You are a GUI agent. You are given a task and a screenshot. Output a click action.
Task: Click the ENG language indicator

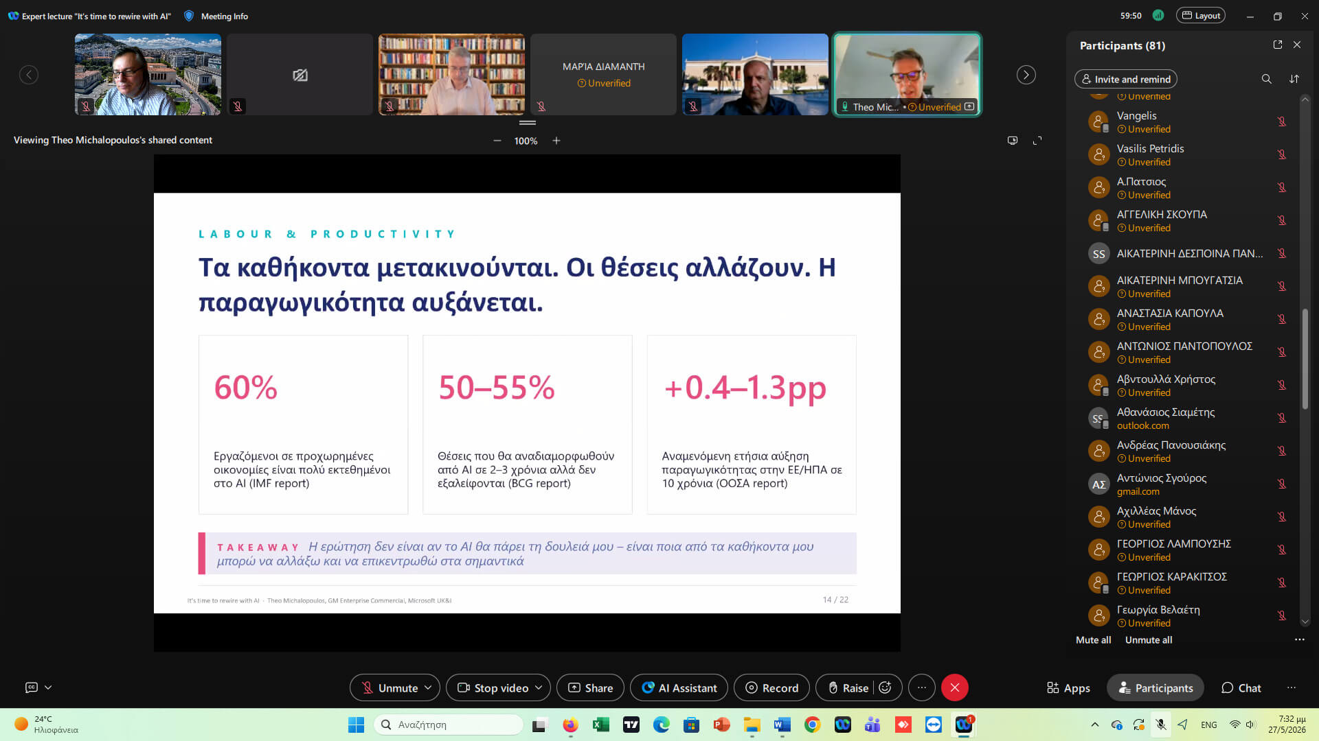click(1209, 725)
